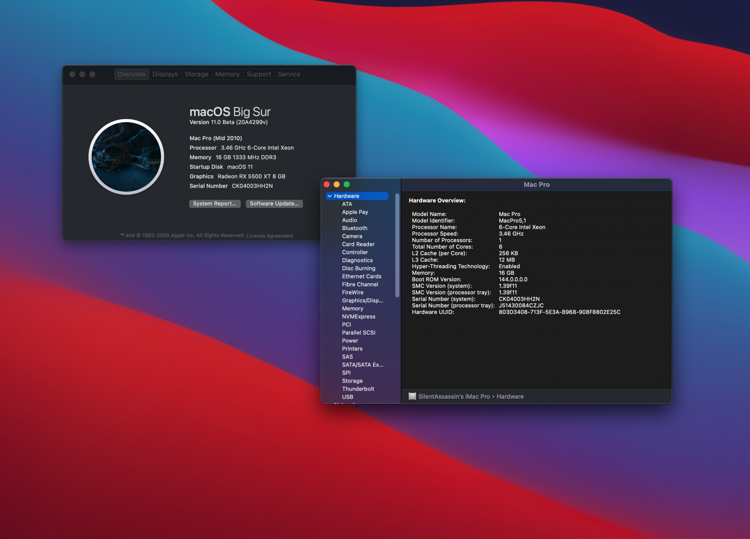The height and width of the screenshot is (539, 750).
Task: Select Printers in the sidebar
Action: click(352, 349)
